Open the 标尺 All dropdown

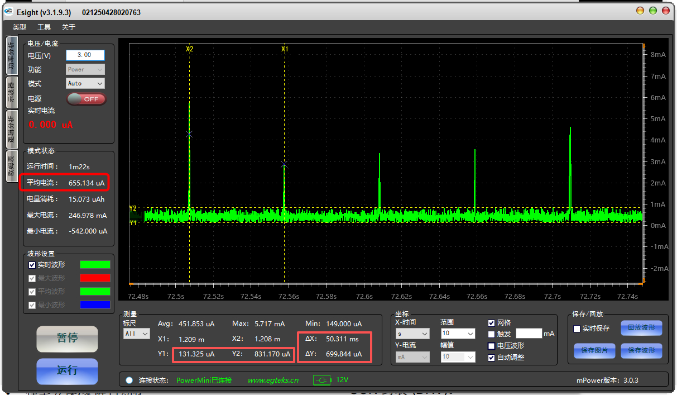[136, 334]
